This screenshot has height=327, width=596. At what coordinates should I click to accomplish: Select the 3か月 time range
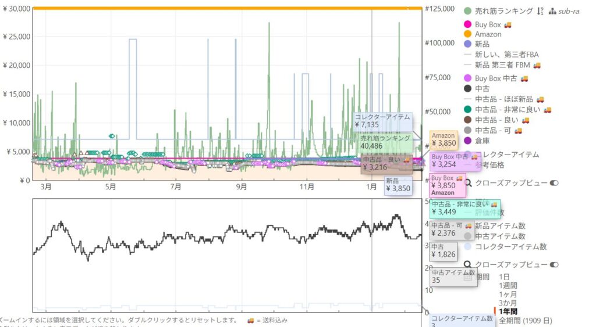click(x=508, y=303)
